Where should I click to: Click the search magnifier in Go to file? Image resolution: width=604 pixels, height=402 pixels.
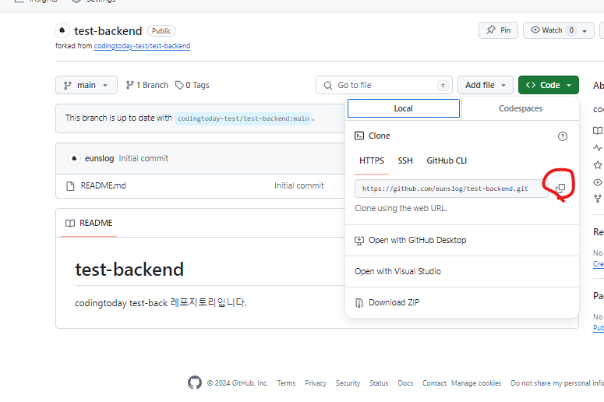(x=328, y=86)
